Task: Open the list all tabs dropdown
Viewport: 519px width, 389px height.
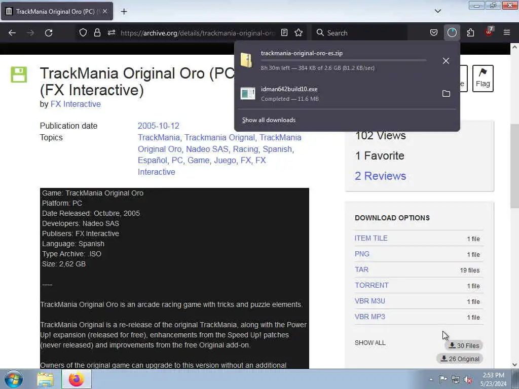Action: pyautogui.click(x=437, y=11)
